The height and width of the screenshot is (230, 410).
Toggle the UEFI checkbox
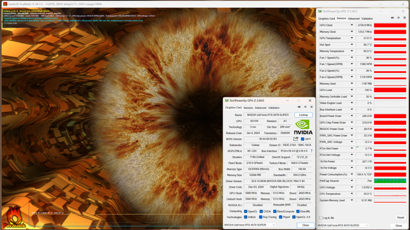303,139
